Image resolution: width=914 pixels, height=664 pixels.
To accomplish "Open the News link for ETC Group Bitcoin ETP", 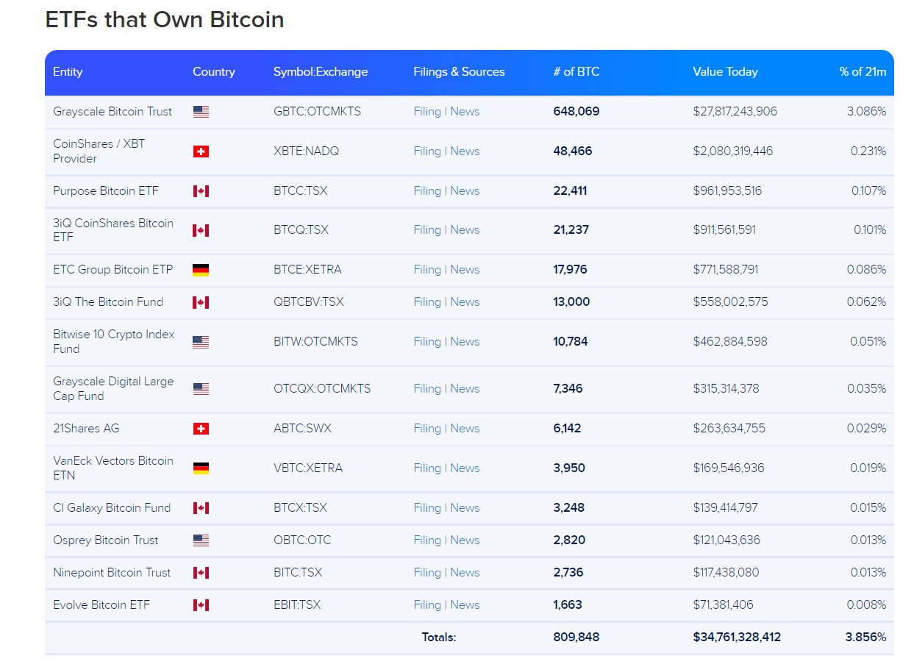I will 465,270.
